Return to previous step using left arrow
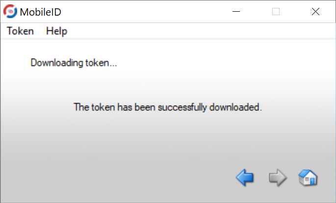The image size is (336, 203). click(245, 178)
